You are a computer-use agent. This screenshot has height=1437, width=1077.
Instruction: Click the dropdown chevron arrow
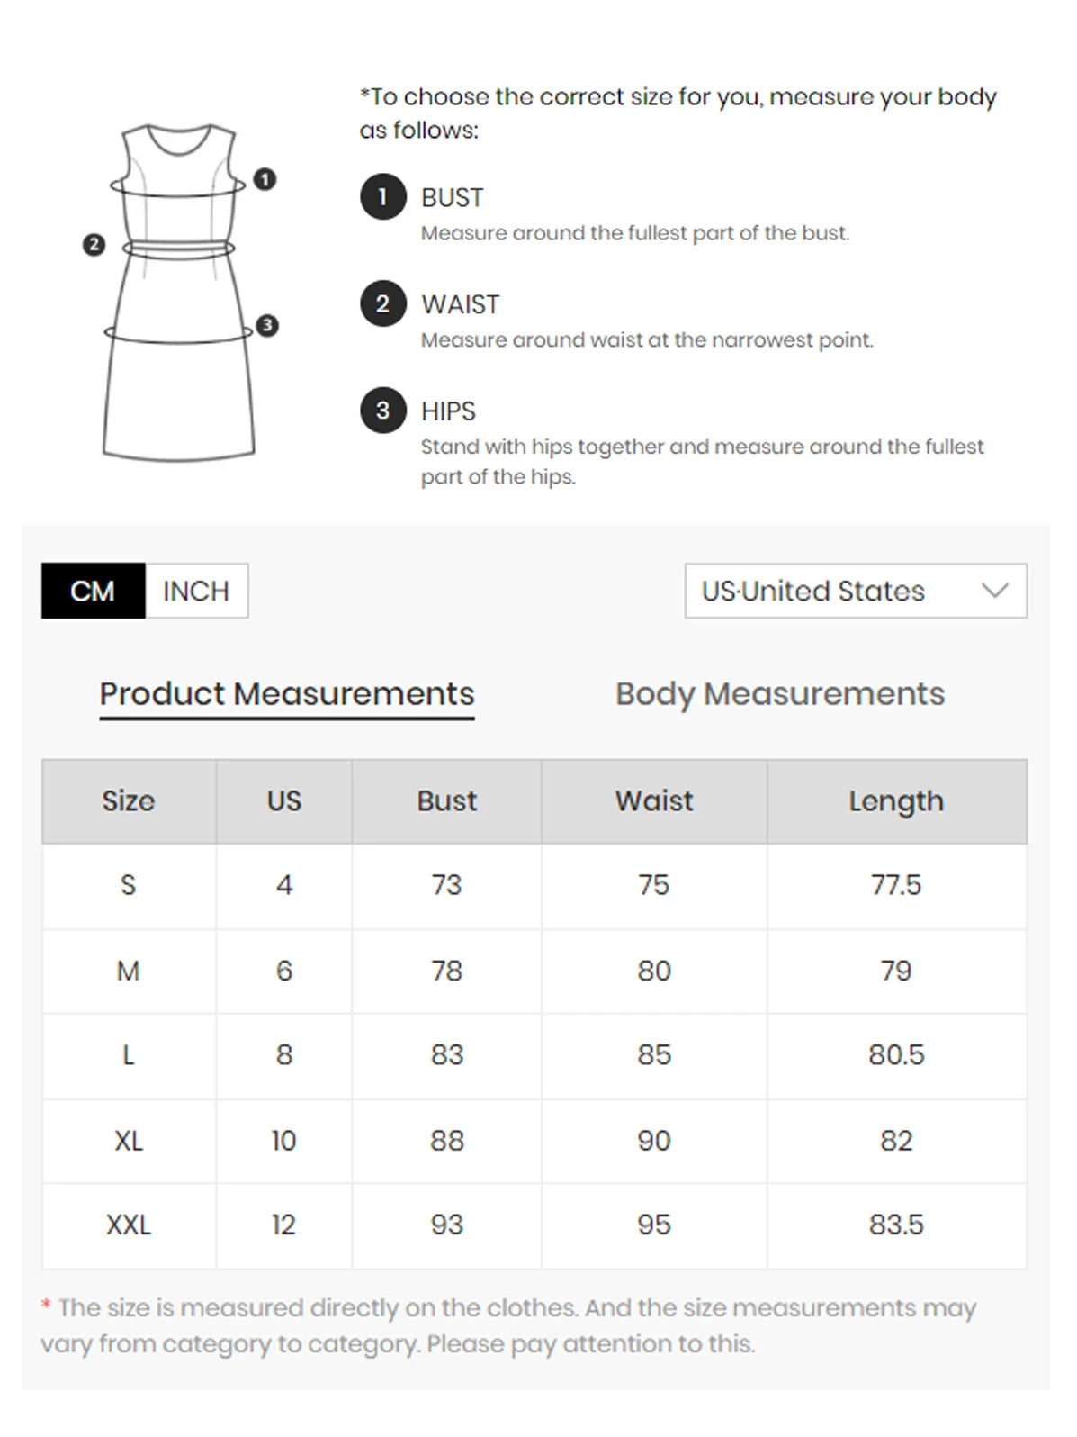tap(994, 591)
